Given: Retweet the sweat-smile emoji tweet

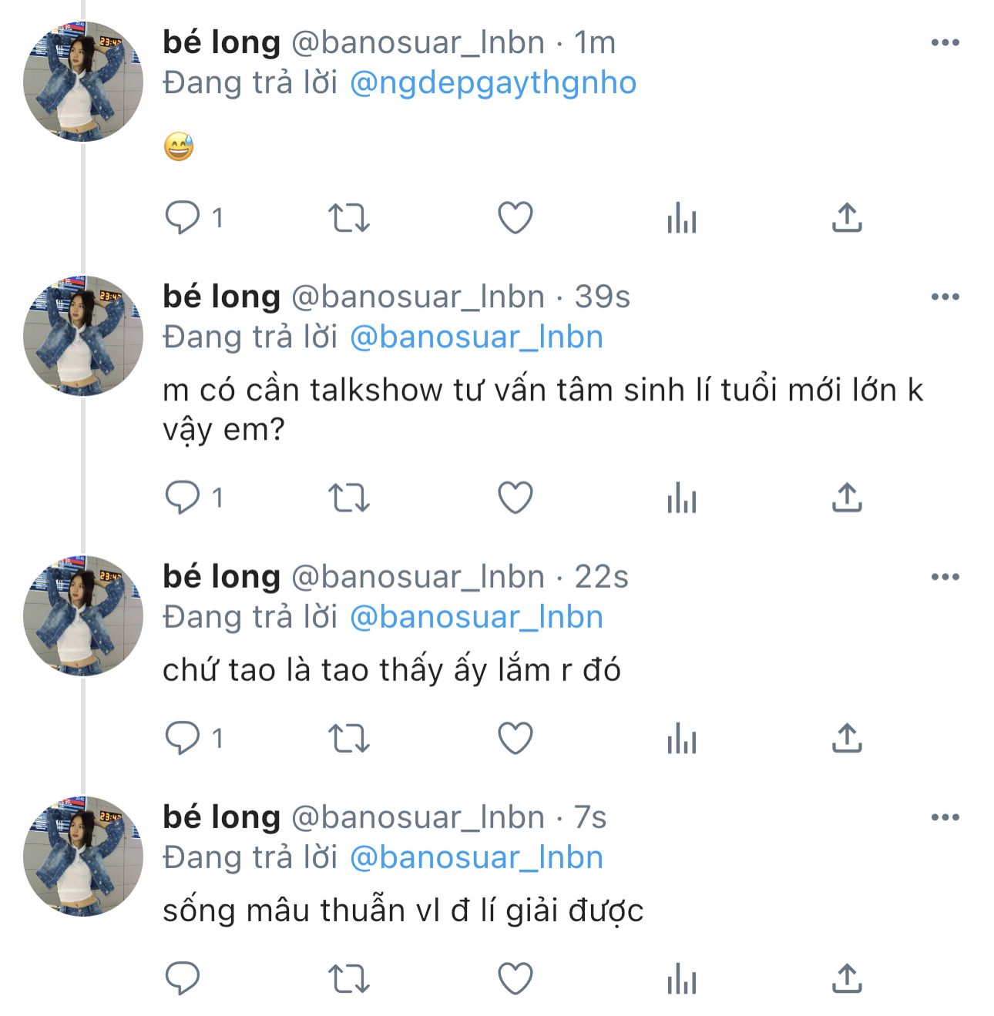Looking at the screenshot, I should point(349,218).
